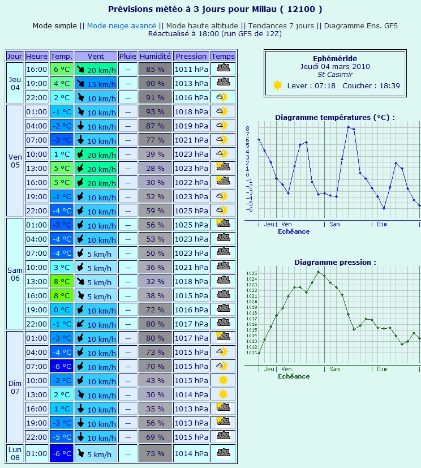Screen dimensions: 421x468
Task: Click the Jeu 04 day cell
Action: click(x=15, y=83)
